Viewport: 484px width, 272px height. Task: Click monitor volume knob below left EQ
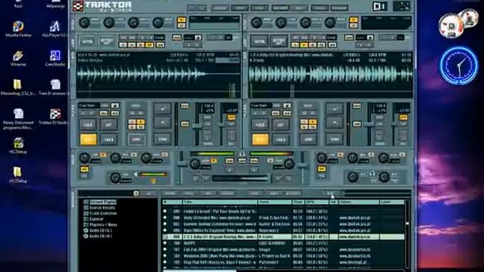coord(115,178)
